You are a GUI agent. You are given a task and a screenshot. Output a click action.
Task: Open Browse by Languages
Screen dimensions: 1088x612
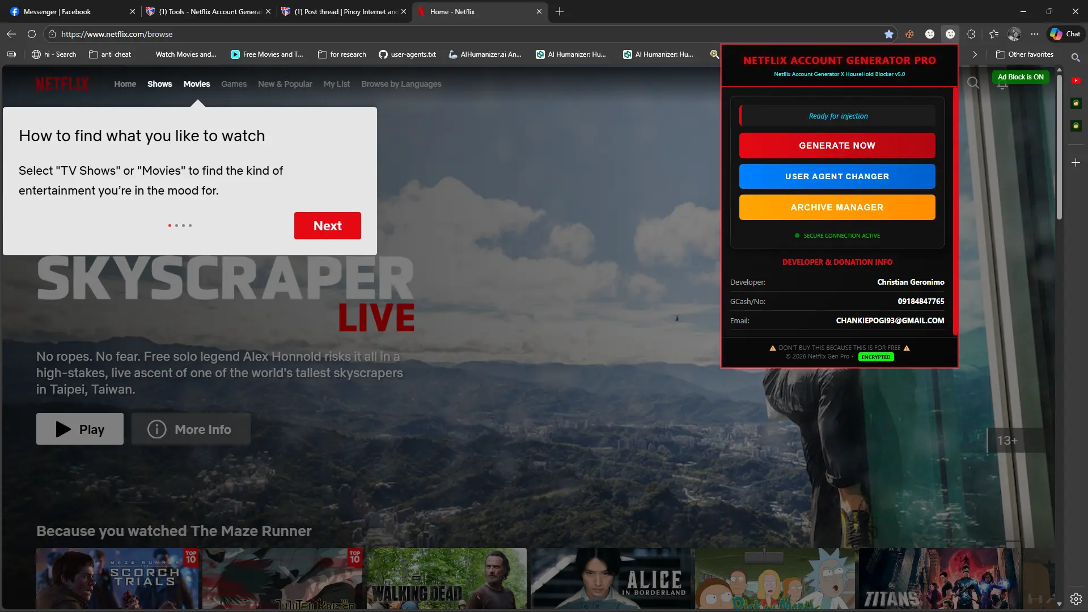[x=401, y=84]
